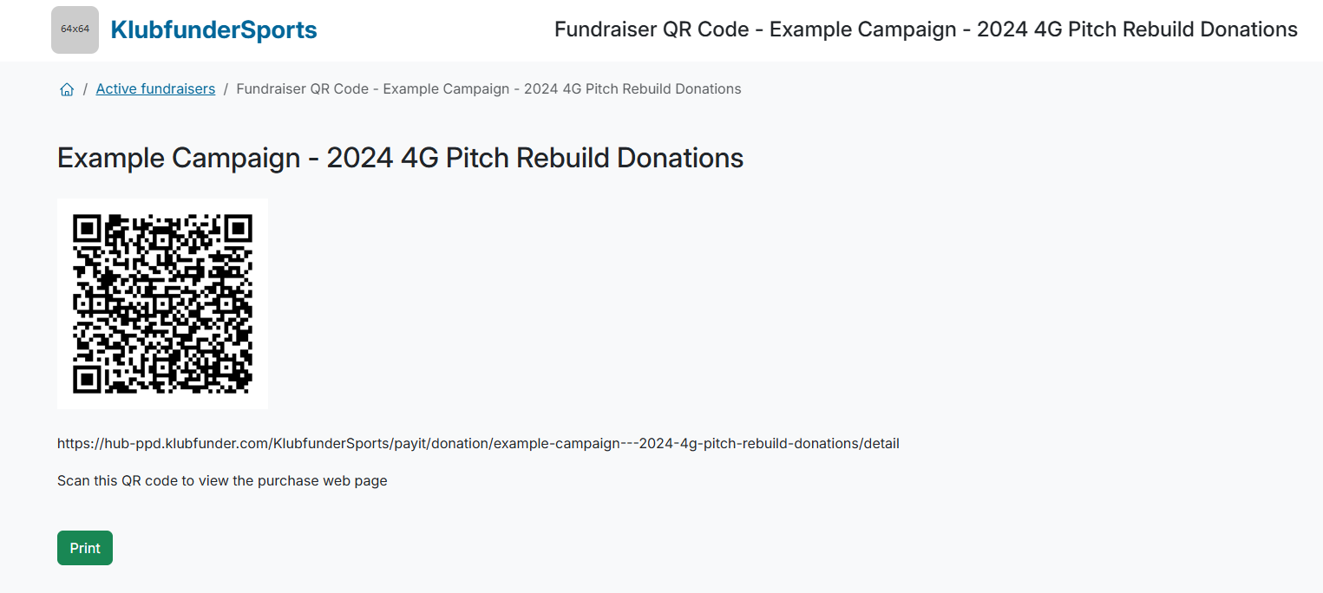The width and height of the screenshot is (1323, 593).
Task: Click the QR code's top-right finder square
Action: [x=238, y=229]
